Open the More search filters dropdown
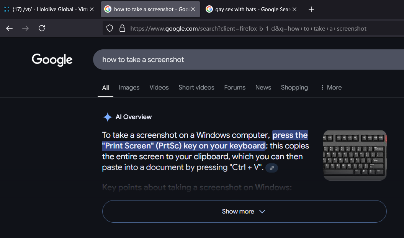Screen dimensions: 404x238 [x=331, y=88]
